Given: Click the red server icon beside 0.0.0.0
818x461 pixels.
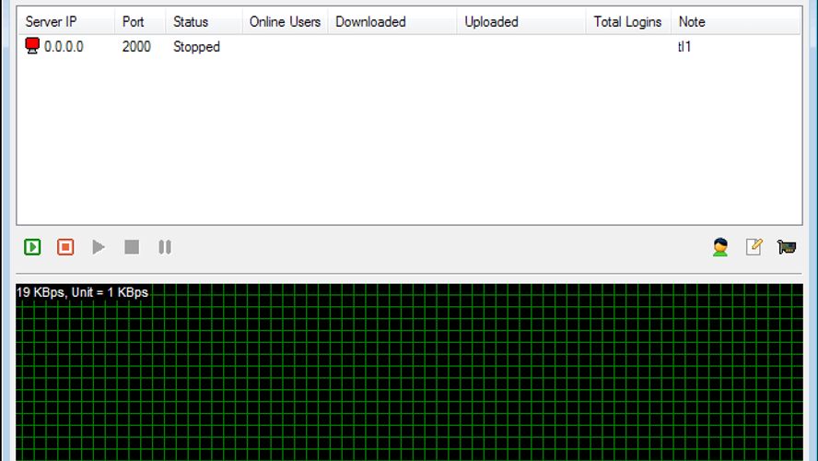Looking at the screenshot, I should (x=32, y=46).
